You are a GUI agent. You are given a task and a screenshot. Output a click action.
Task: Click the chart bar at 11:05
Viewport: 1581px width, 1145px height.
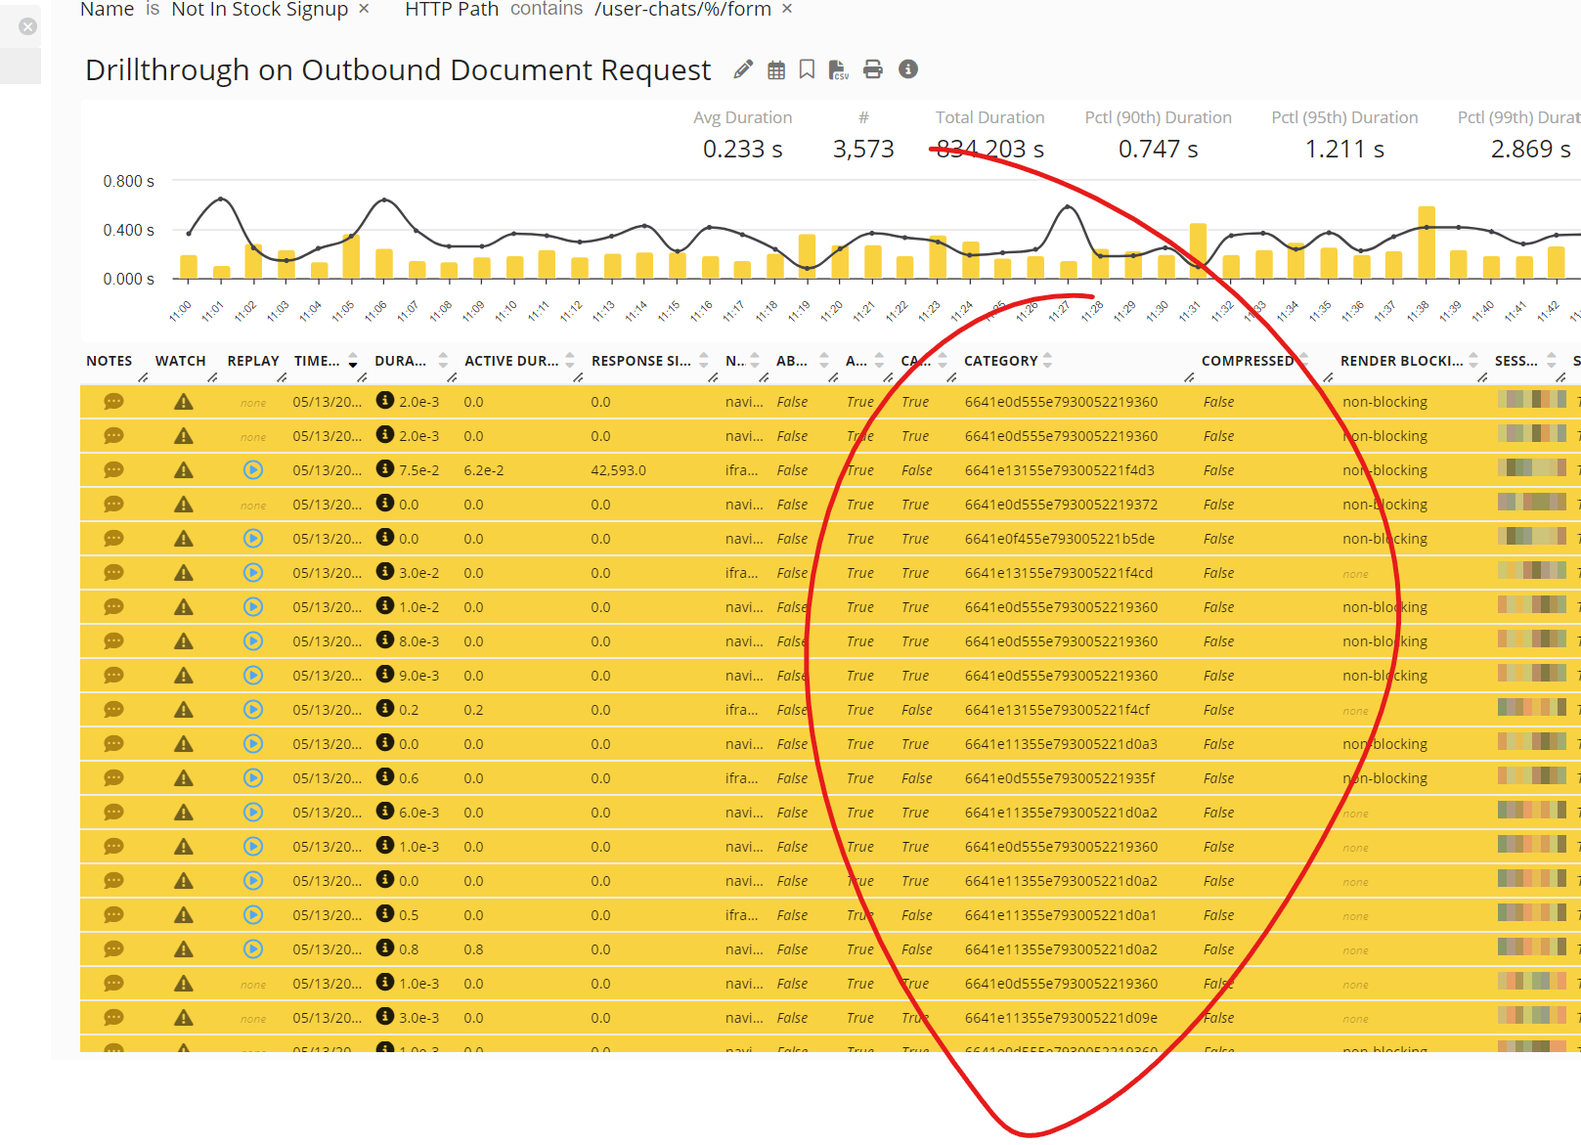(351, 257)
